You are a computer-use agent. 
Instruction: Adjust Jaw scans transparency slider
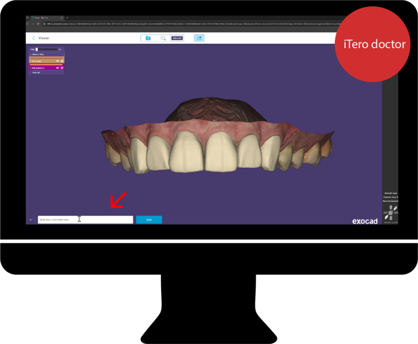tap(46, 58)
